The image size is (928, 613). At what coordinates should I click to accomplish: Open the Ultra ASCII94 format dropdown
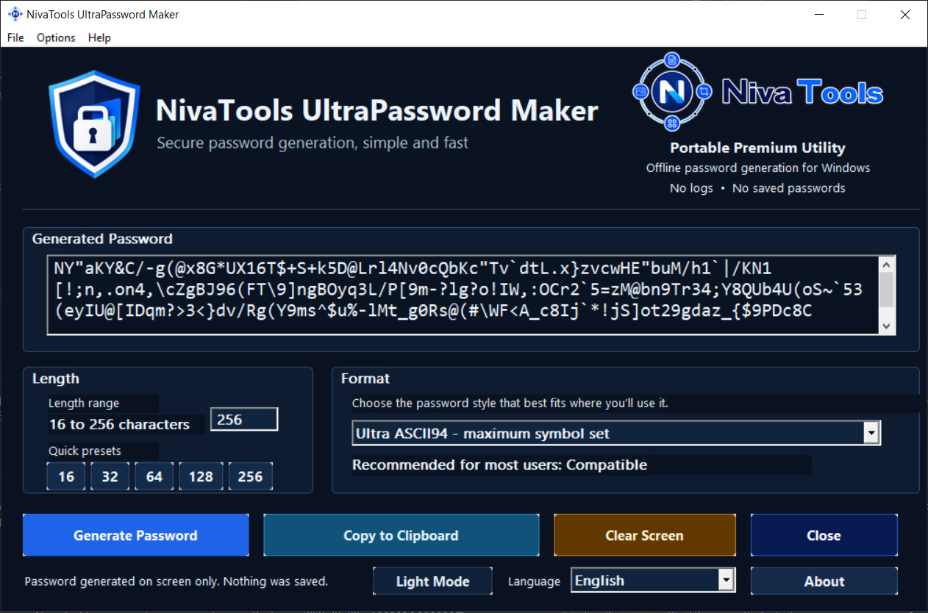(616, 434)
